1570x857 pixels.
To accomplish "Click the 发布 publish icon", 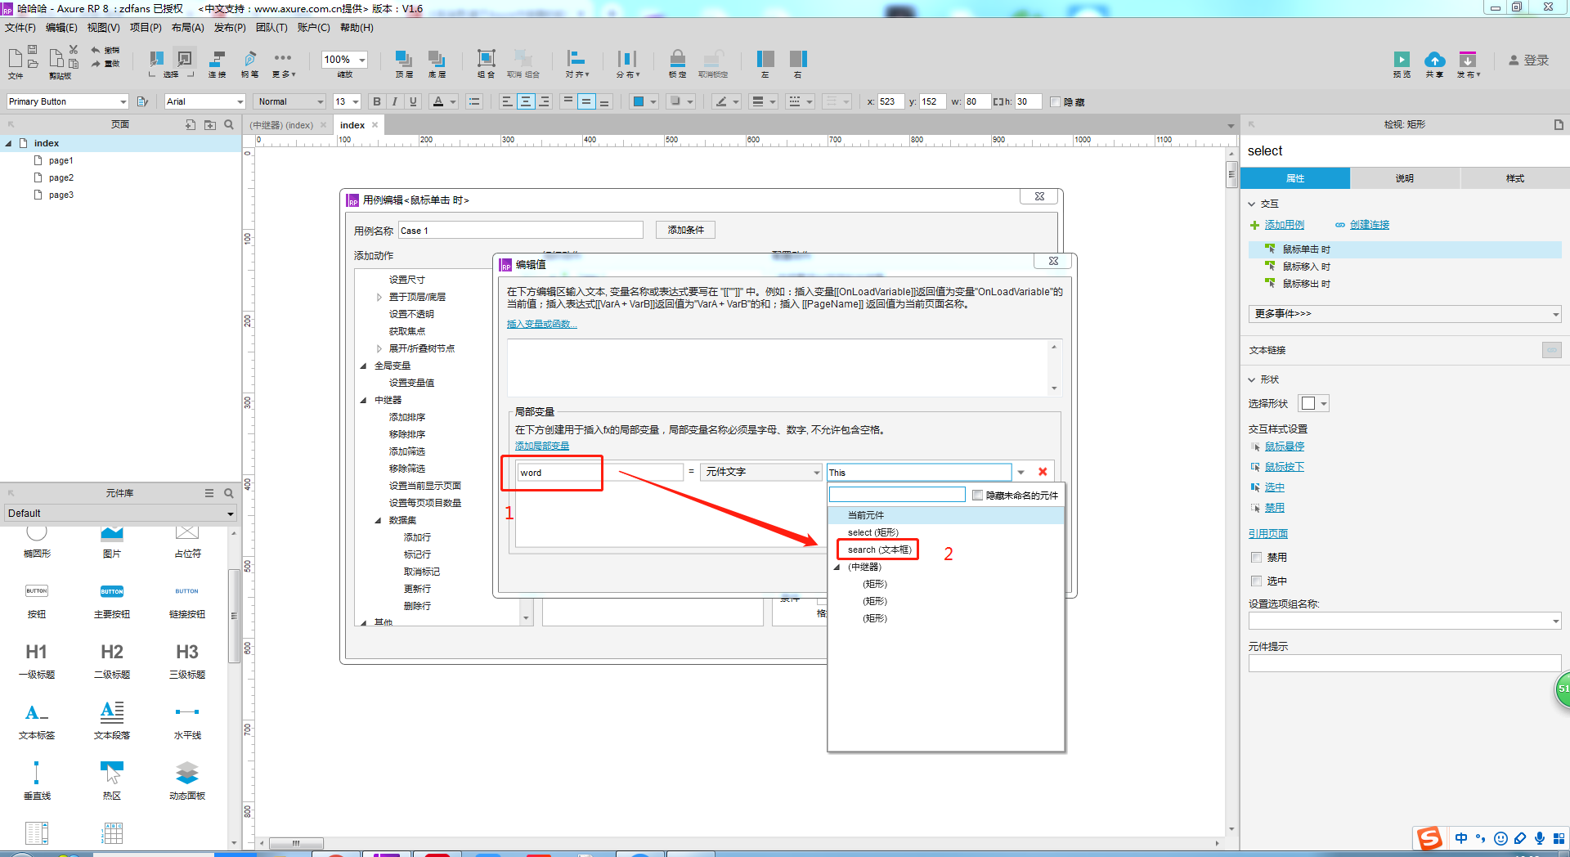I will tap(1468, 59).
